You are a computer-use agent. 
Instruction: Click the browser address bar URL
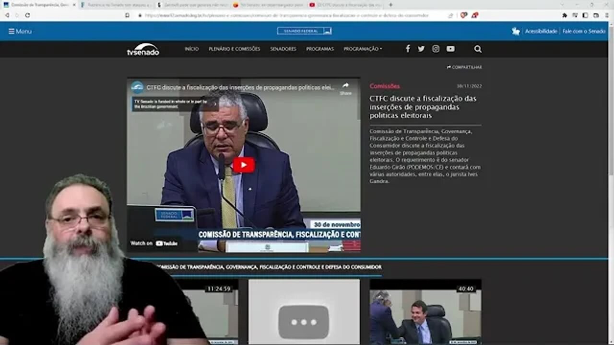click(x=286, y=15)
